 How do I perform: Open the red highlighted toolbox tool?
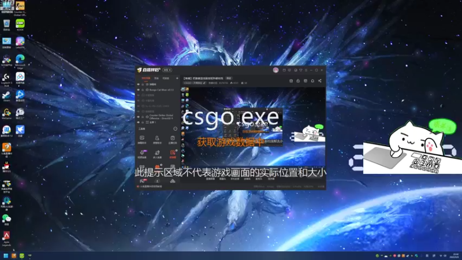tap(173, 154)
